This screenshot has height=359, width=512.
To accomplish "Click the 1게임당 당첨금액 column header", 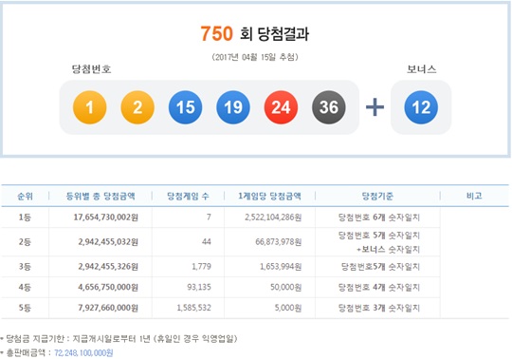I will coord(269,197).
